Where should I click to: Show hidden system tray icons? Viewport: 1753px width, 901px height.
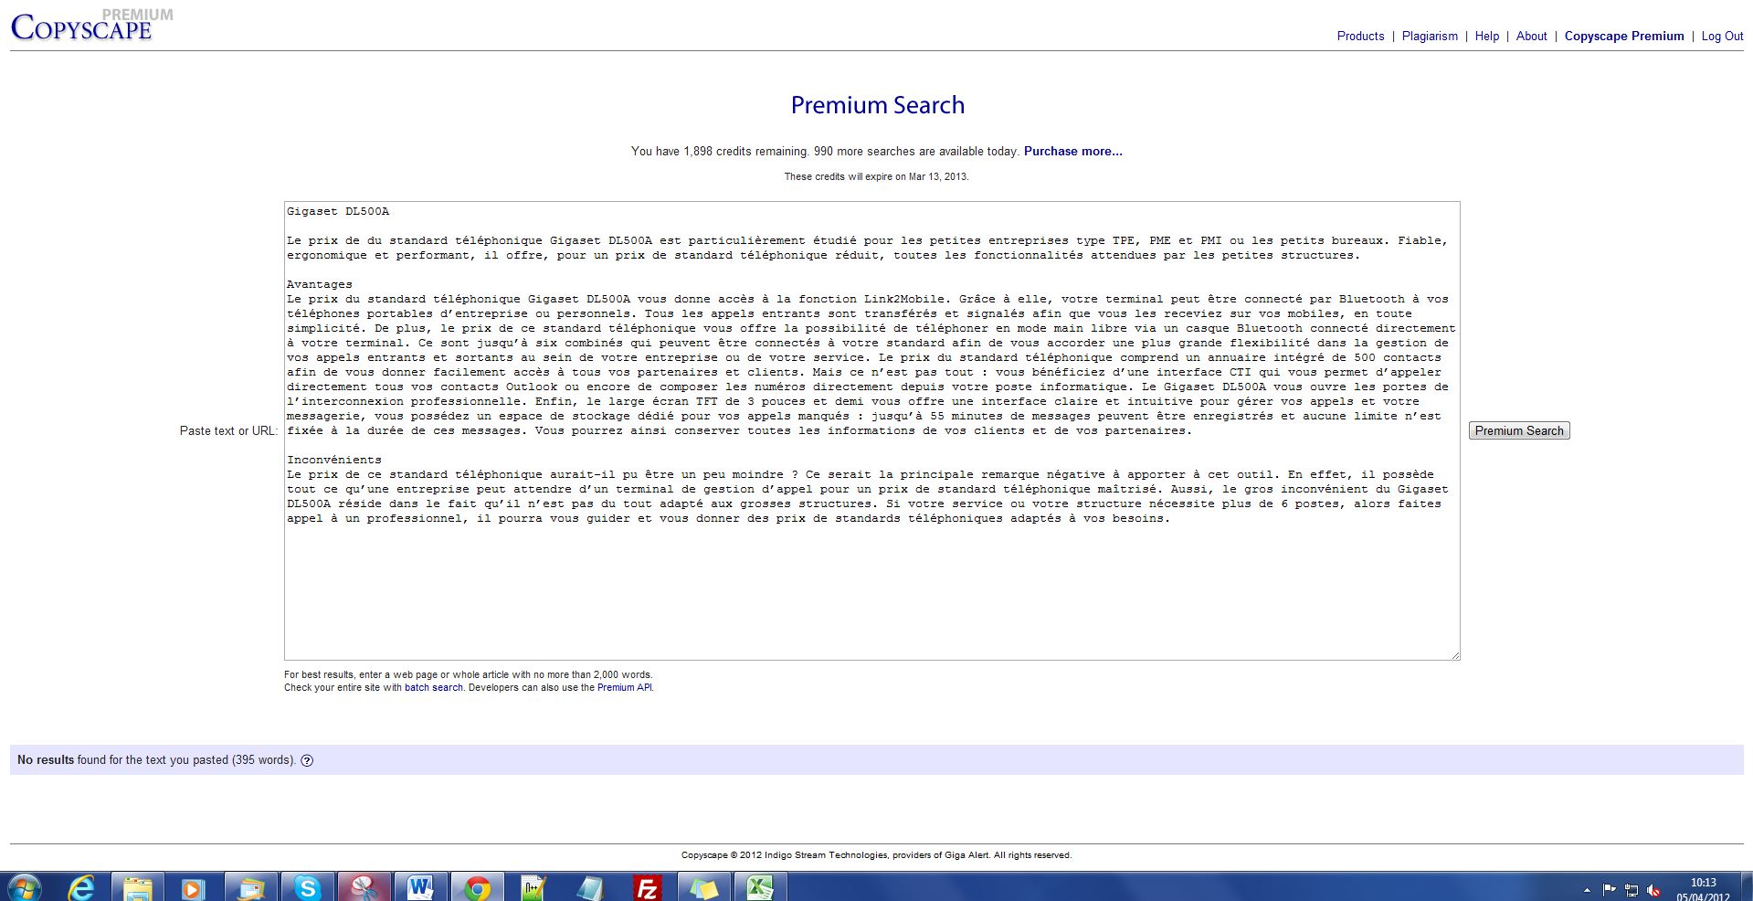pos(1587,889)
